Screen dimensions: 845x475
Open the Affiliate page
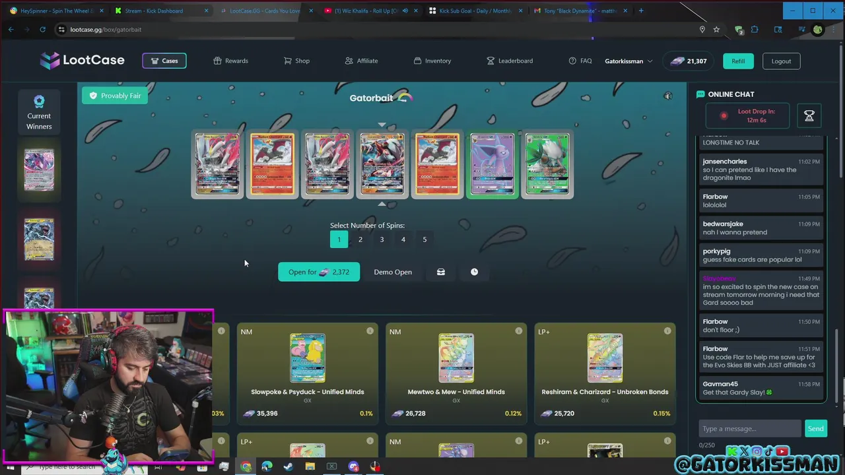tap(361, 61)
